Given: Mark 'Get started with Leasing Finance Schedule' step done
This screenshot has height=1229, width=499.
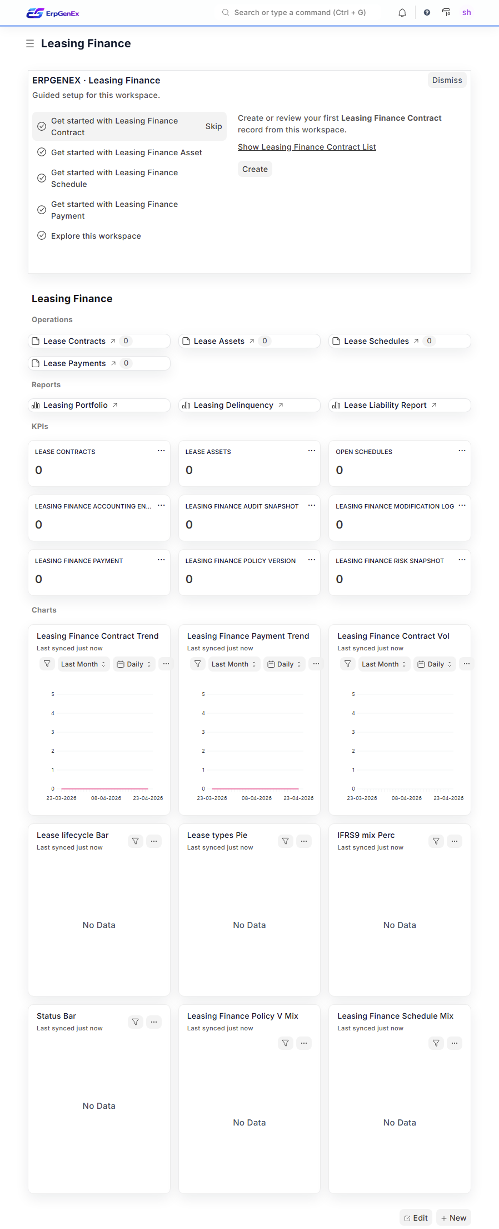Looking at the screenshot, I should pos(42,178).
